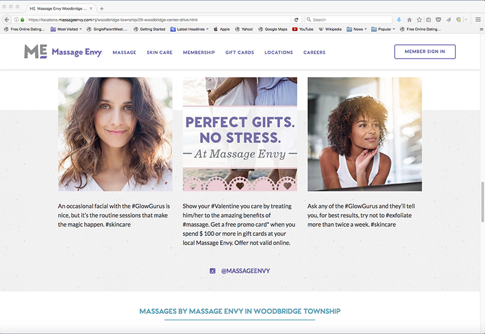Open the Wikipedia bookmark
The height and width of the screenshot is (334, 485).
[x=330, y=29]
